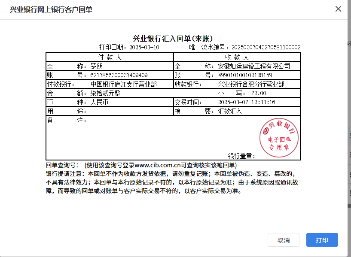Click the payer name 罗朋
The width and height of the screenshot is (351, 257).
(97, 67)
